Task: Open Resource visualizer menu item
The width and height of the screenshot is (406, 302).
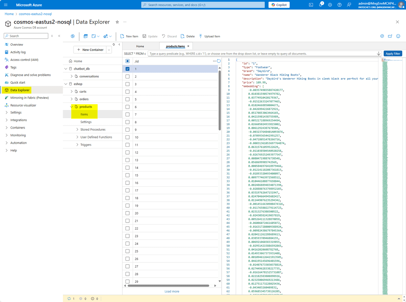Action: [x=23, y=105]
